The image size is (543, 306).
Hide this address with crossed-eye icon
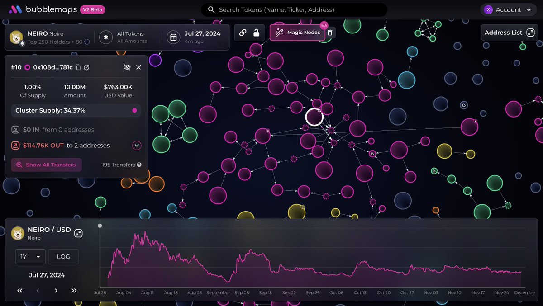click(127, 67)
